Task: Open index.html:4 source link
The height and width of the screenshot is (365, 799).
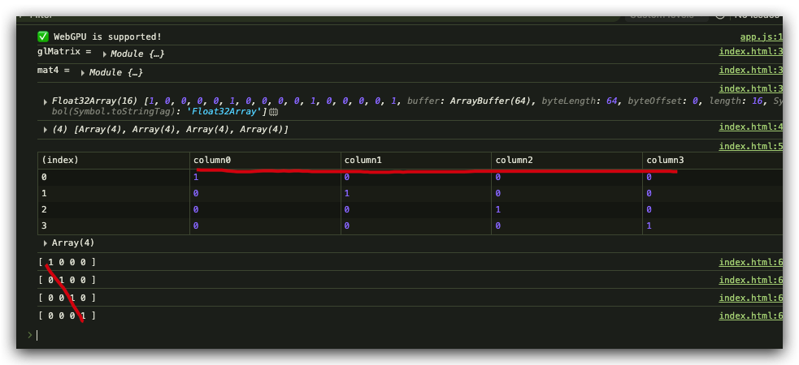Action: (x=750, y=127)
